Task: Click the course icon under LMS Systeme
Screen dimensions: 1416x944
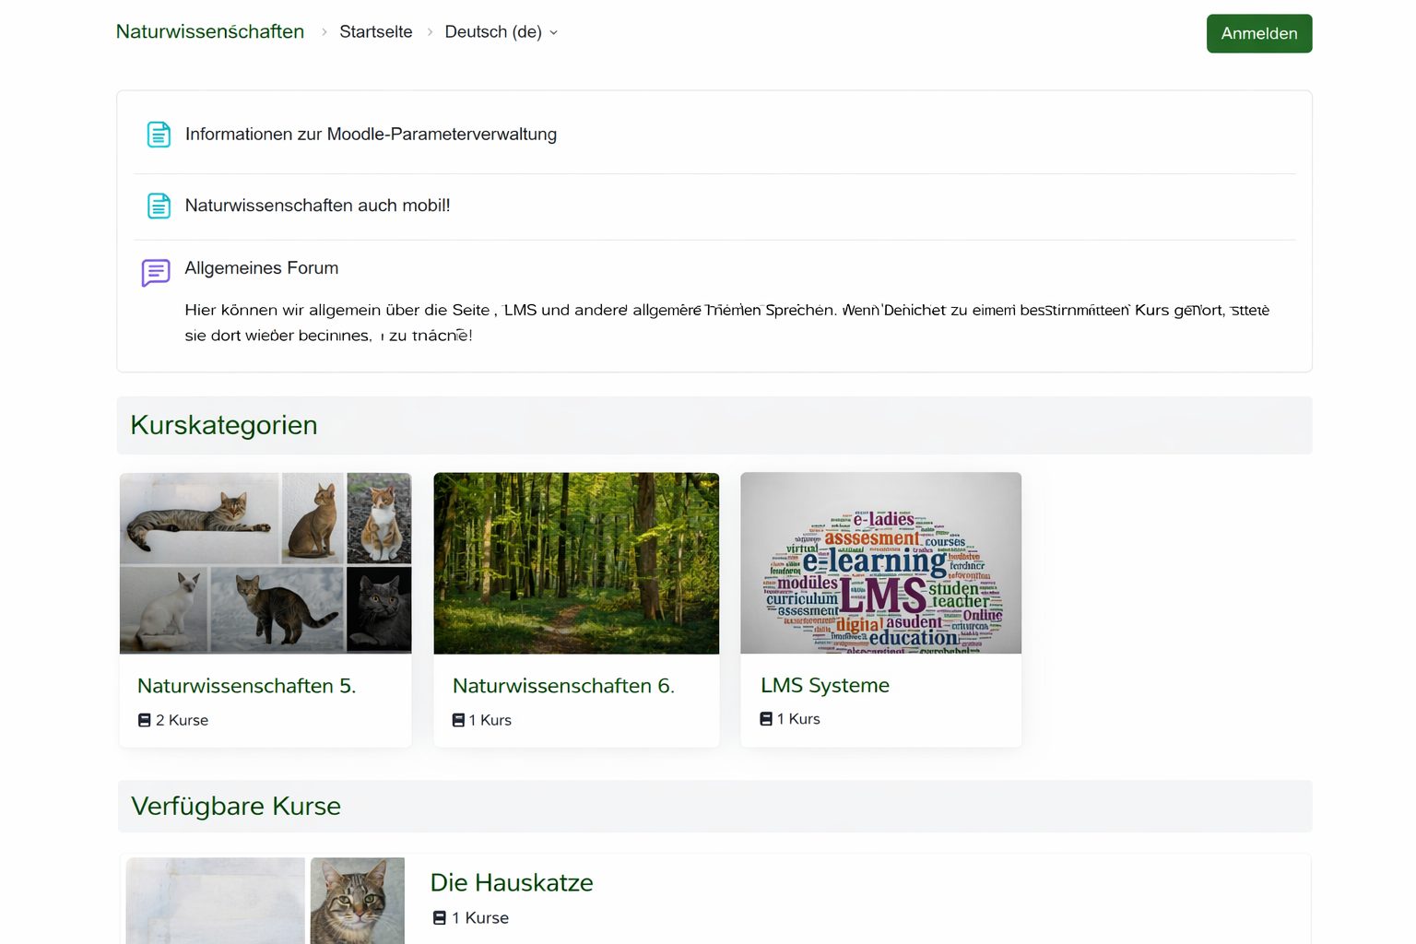Action: [766, 719]
